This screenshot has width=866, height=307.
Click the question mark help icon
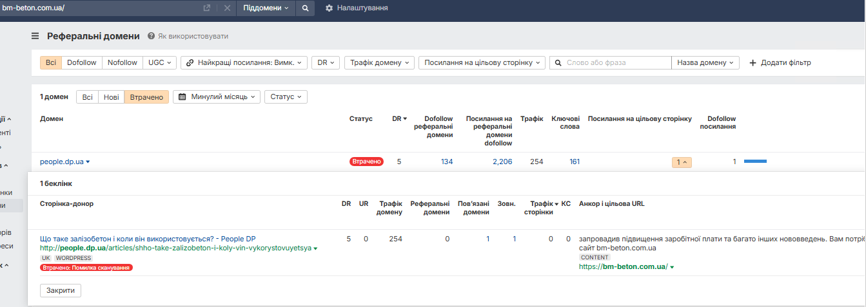pyautogui.click(x=152, y=36)
